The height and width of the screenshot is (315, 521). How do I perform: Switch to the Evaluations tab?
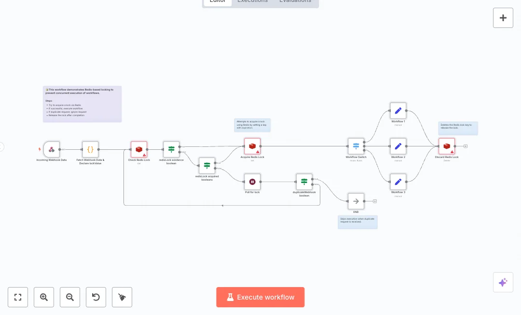[295, 1]
